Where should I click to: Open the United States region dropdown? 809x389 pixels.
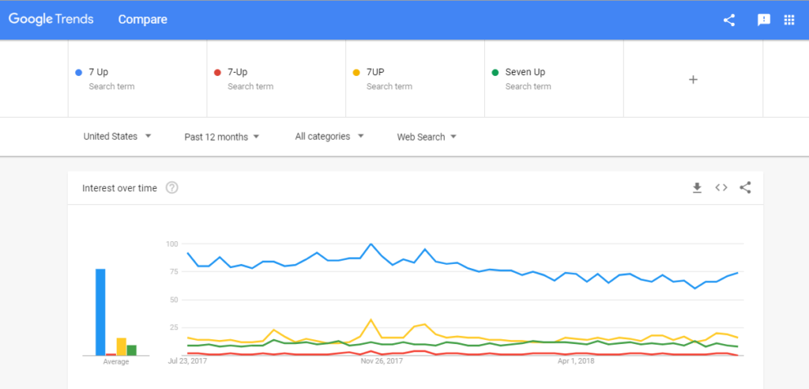(x=117, y=137)
